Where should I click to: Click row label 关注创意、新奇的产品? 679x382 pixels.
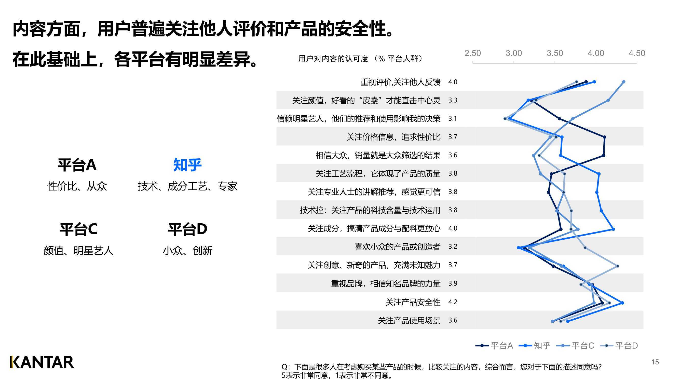[374, 265]
